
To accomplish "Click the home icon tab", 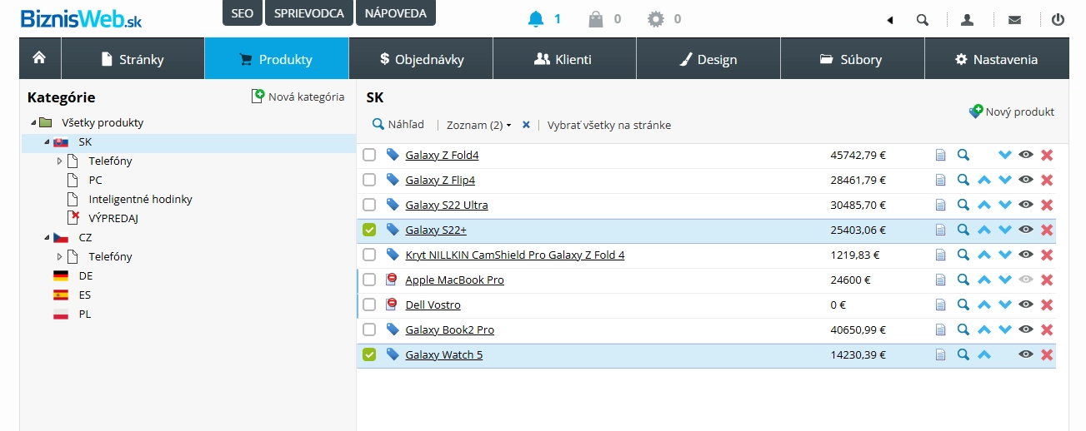I will tap(39, 58).
